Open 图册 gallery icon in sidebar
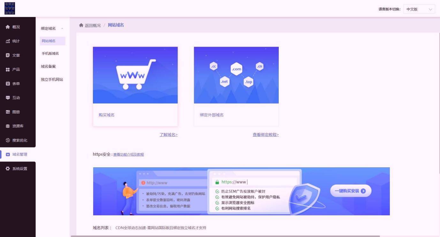This screenshot has width=440, height=237. [x=8, y=112]
